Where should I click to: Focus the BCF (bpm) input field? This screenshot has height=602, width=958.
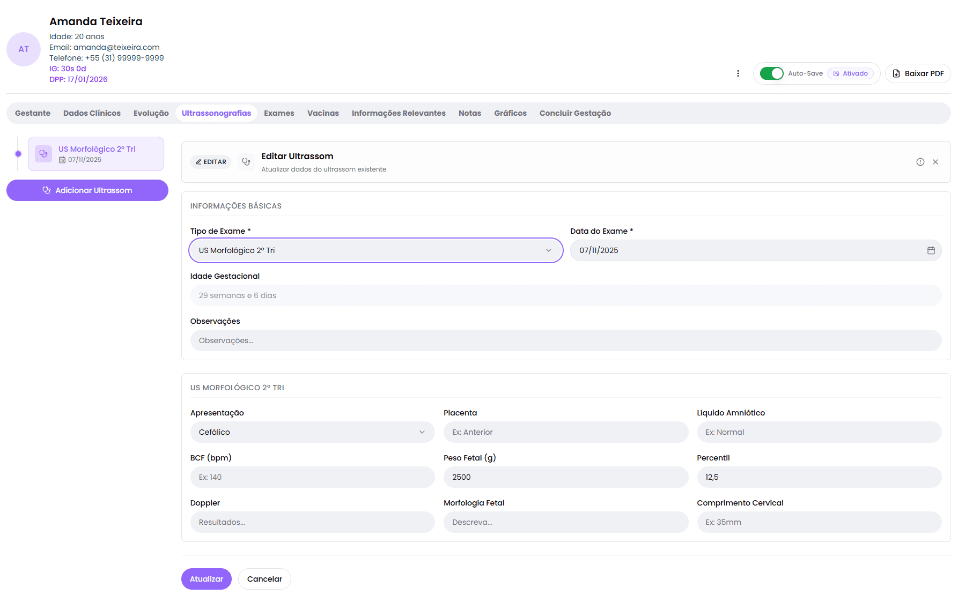[312, 477]
